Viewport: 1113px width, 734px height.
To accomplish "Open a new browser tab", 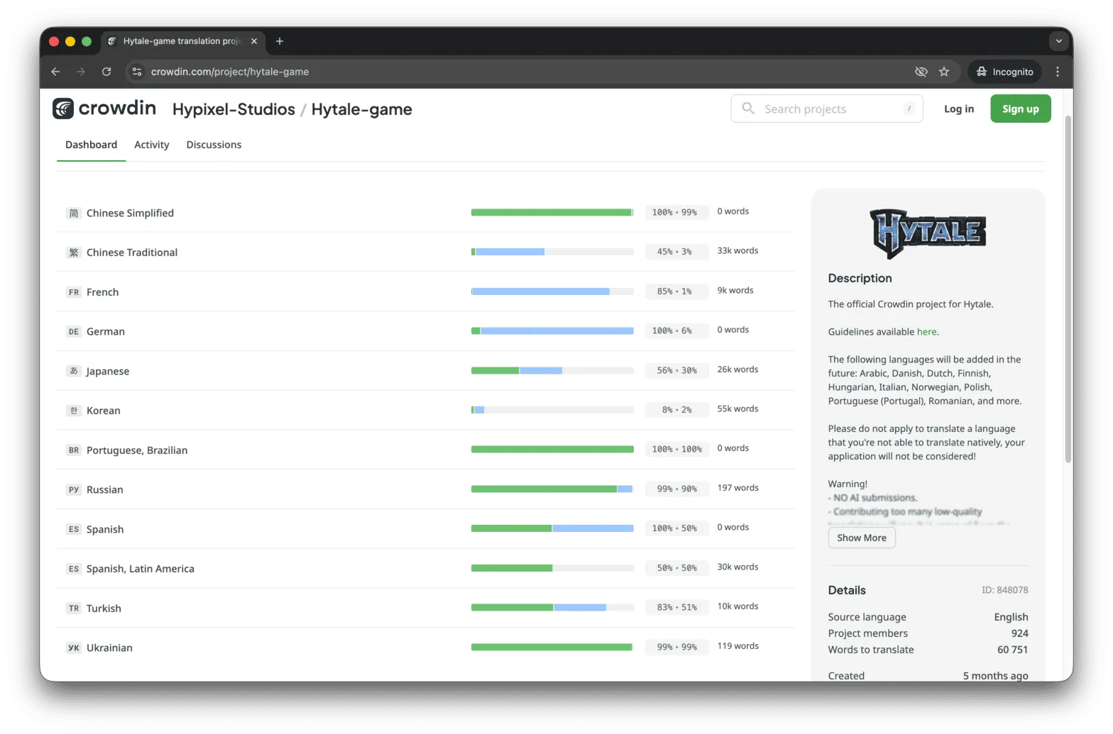I will (x=280, y=41).
